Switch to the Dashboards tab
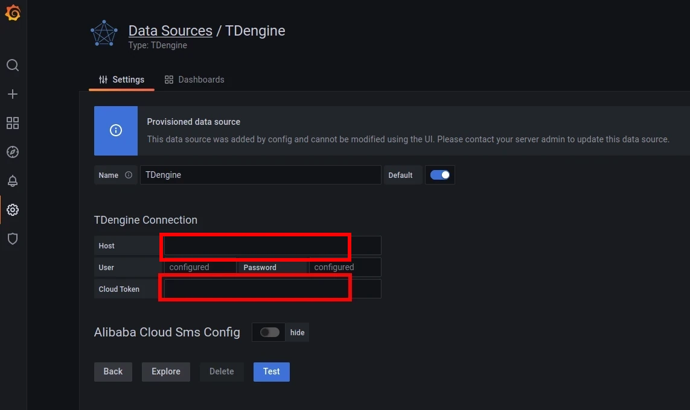 (x=194, y=80)
